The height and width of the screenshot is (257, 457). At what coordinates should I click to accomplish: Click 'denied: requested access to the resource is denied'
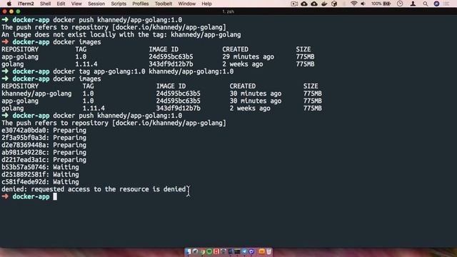(94, 189)
